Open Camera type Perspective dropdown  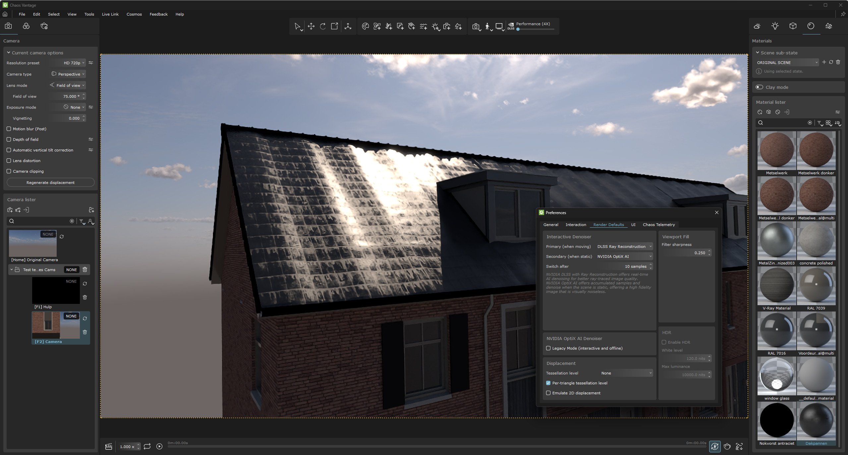click(x=68, y=74)
